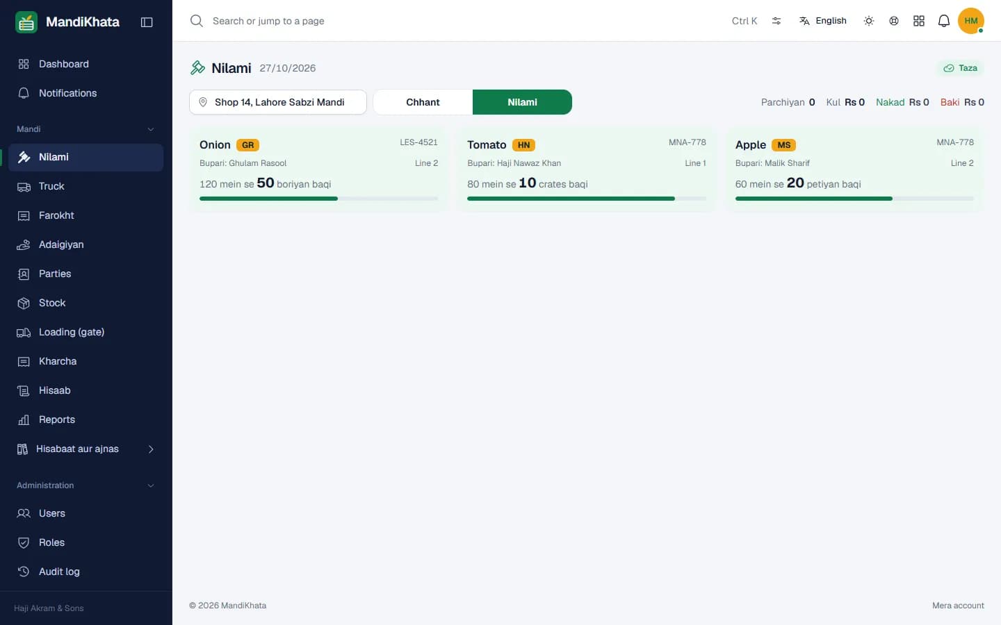This screenshot has height=625, width=1001.
Task: Click the Stock box icon
Action: coord(24,303)
